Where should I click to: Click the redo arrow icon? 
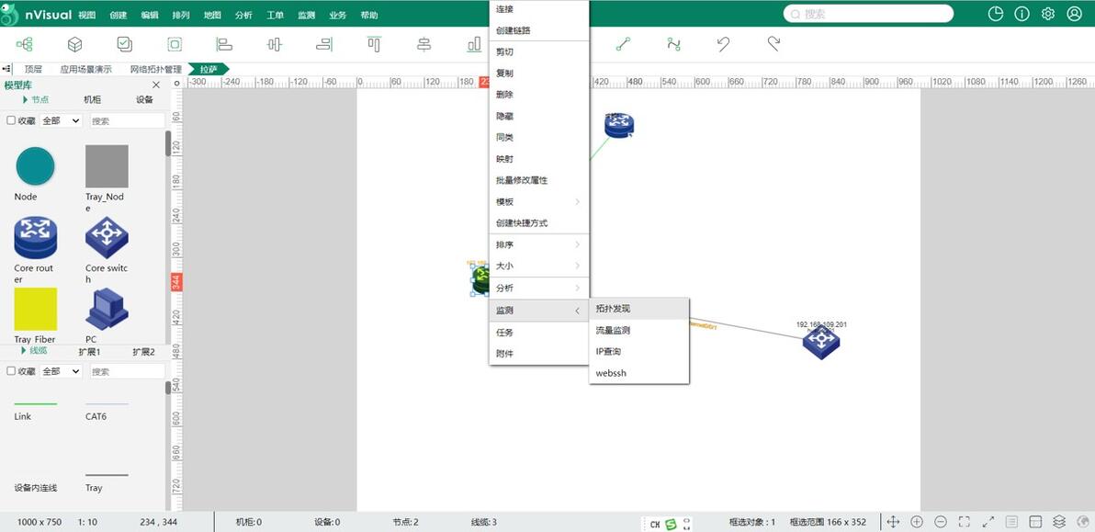(772, 43)
